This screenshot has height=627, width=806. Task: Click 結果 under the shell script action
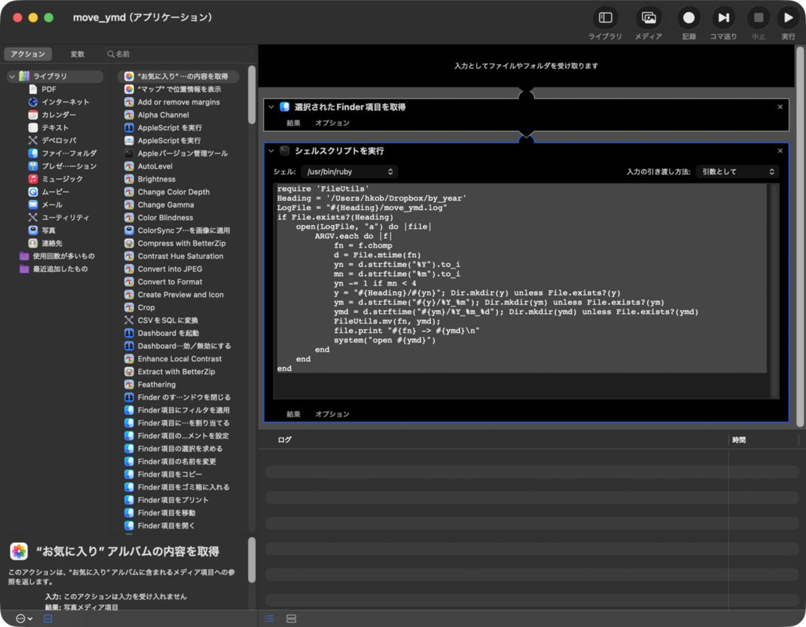coord(293,413)
